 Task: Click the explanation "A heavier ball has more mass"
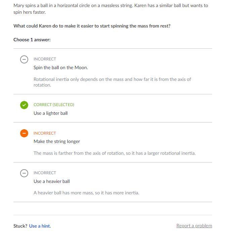pos(86,193)
